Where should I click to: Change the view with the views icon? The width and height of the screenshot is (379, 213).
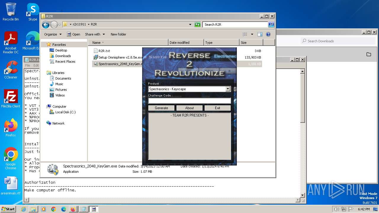pos(245,34)
